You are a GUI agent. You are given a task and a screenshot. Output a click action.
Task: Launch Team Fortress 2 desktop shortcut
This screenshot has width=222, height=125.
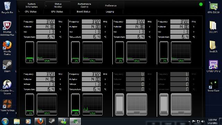coord(7,107)
